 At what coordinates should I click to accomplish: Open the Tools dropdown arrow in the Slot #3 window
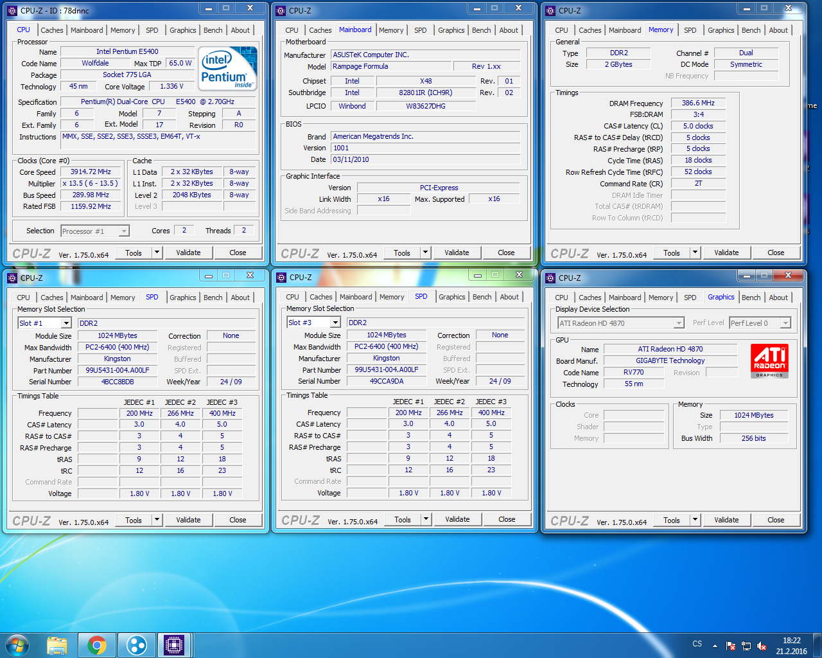pos(426,519)
